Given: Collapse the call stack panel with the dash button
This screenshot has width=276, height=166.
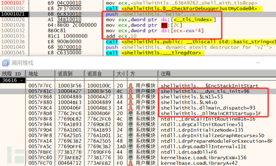Looking at the screenshot, I should [x=258, y=63].
